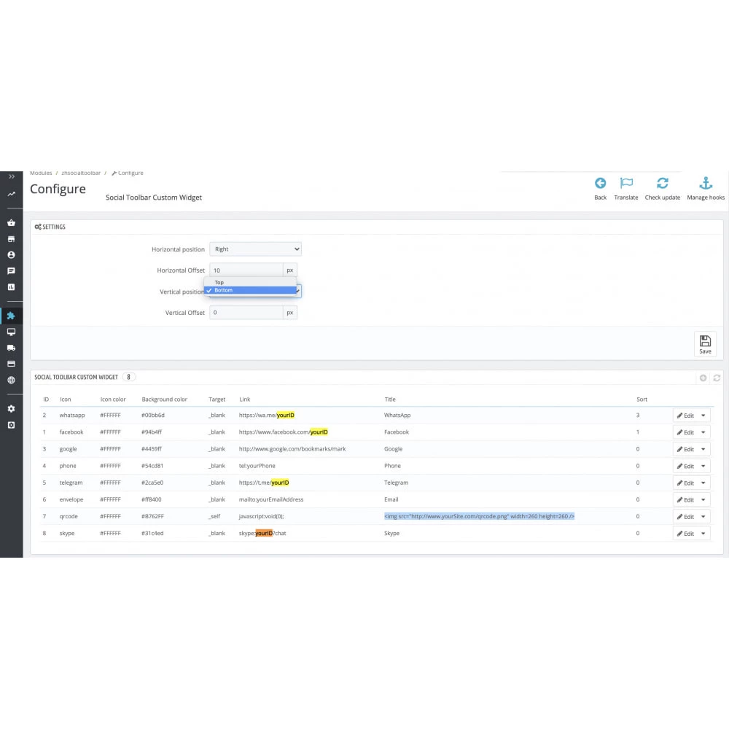
Task: Choose Bottom in the Vertical position list
Action: point(250,290)
